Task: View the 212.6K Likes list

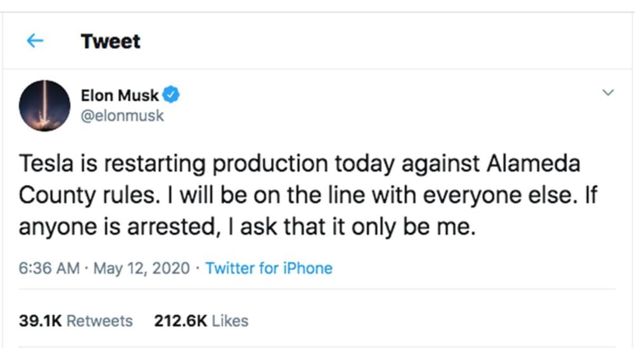Action: [x=201, y=321]
